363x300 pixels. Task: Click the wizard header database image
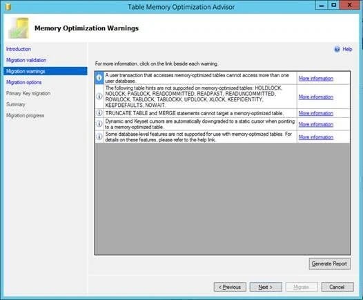pyautogui.click(x=19, y=28)
